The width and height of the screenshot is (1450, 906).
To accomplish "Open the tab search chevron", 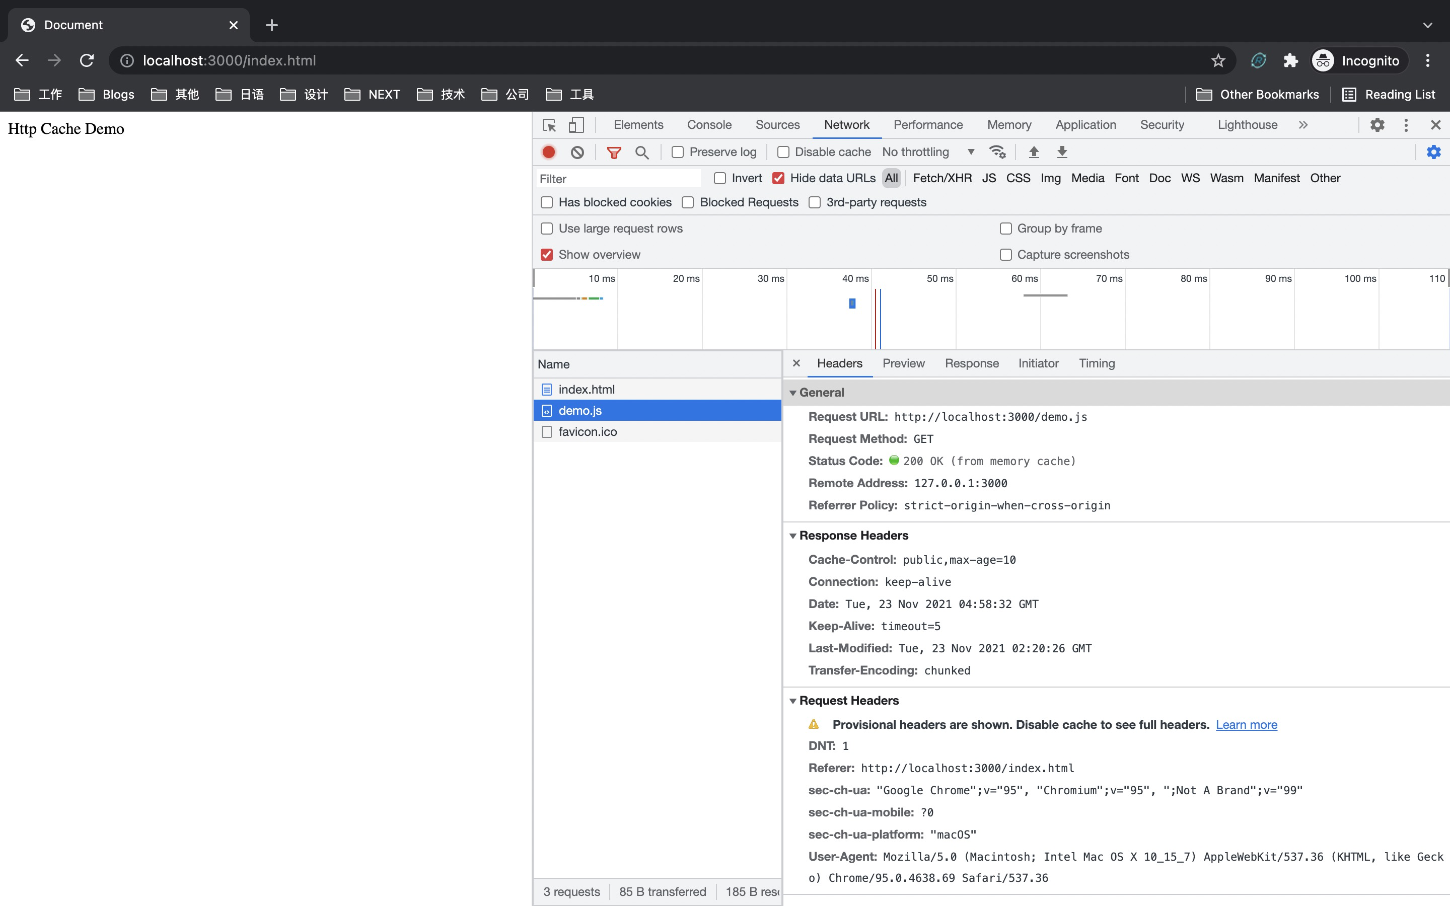I will point(1428,25).
